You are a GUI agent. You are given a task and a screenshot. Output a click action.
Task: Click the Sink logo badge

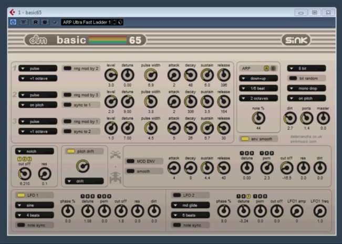(296, 40)
